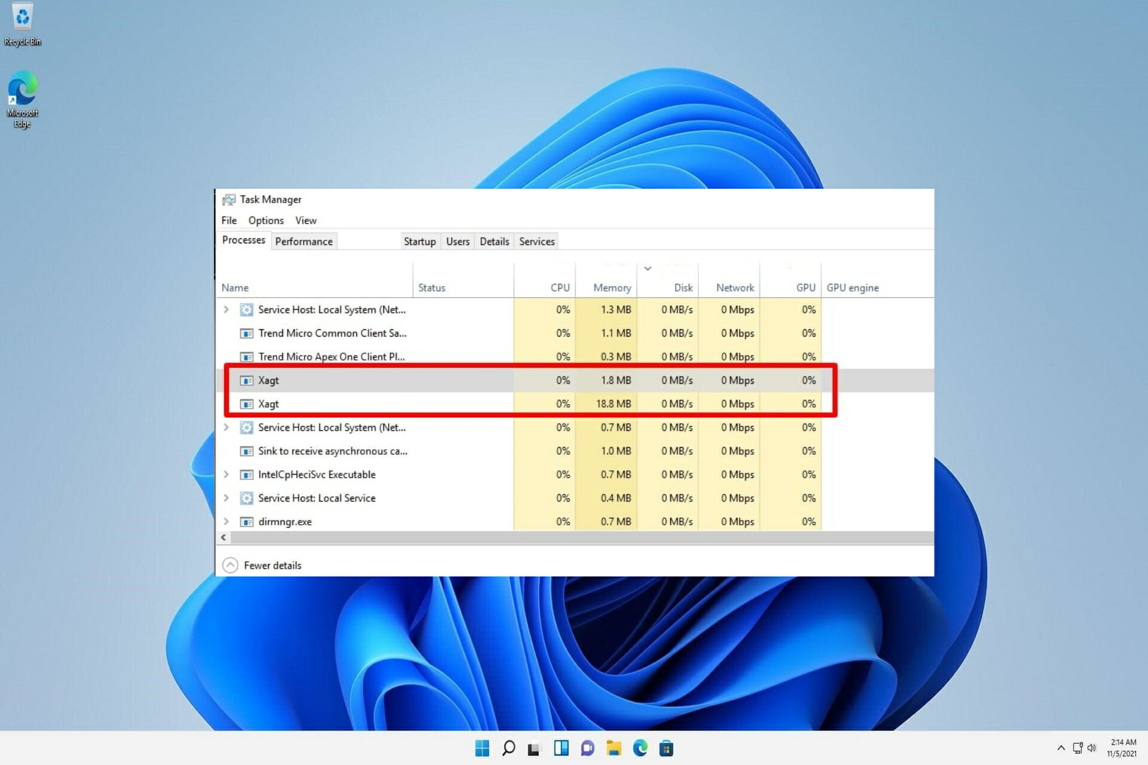Screen dimensions: 1148x765
Task: Select Sink to receive asynchronous ca... process
Action: tap(332, 451)
